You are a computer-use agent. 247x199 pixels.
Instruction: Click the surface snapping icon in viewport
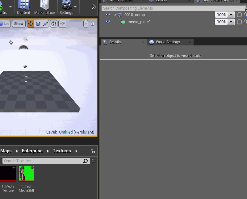(62, 24)
